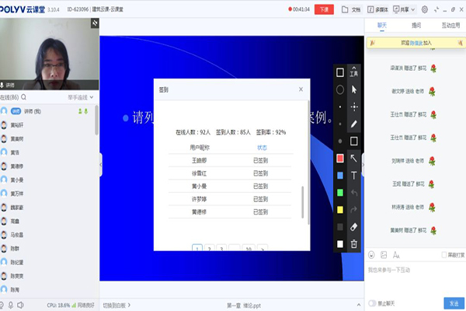Switch to the 提问 tab
The height and width of the screenshot is (311, 466).
coord(416,25)
